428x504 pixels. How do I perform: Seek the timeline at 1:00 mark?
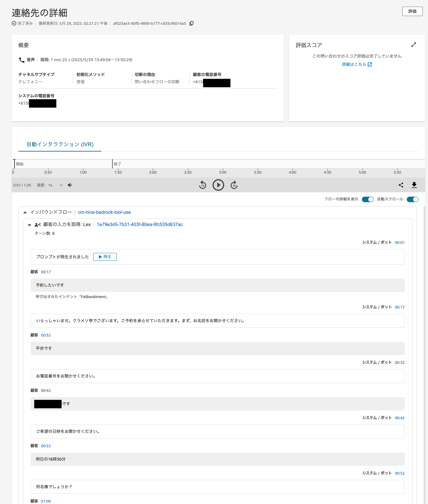click(x=83, y=172)
